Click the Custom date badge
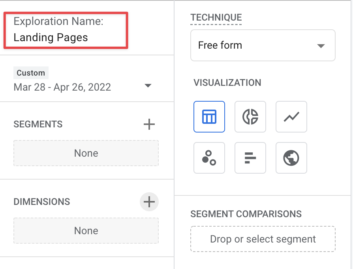This screenshot has height=269, width=353. pyautogui.click(x=31, y=73)
